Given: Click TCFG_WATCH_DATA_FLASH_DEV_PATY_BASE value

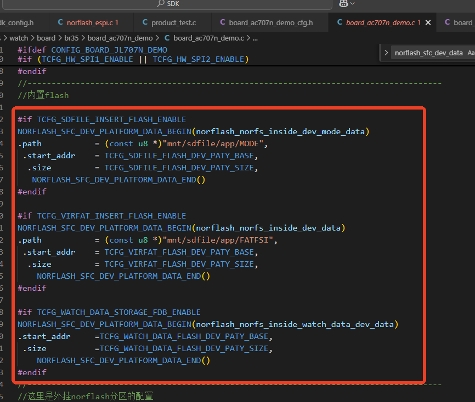Looking at the screenshot, I should pos(184,337).
